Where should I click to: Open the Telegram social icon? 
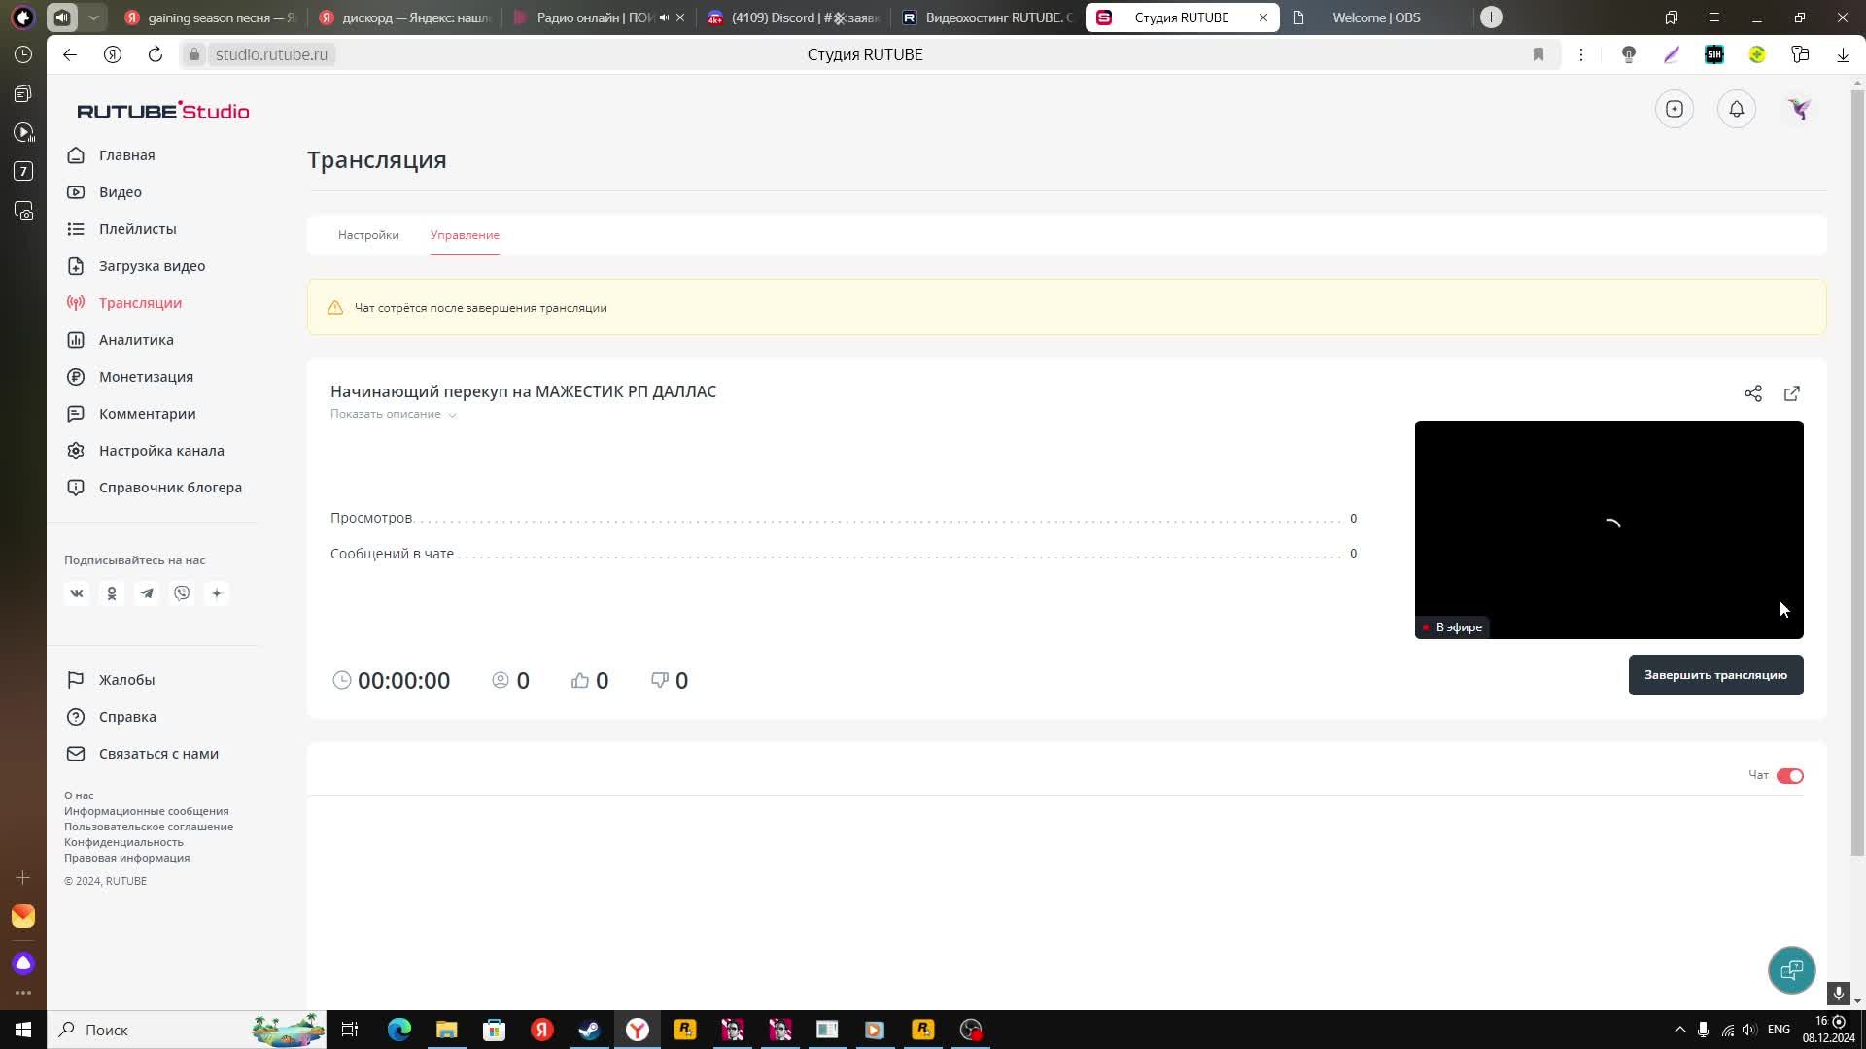147,593
